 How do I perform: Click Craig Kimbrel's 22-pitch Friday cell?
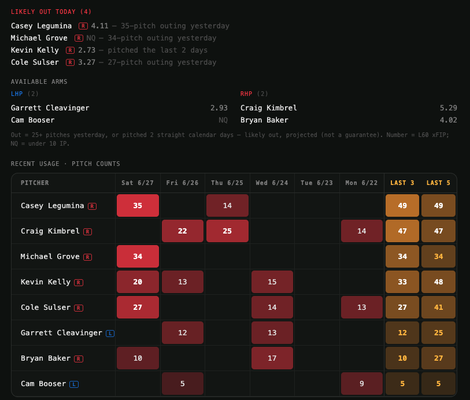[183, 231]
